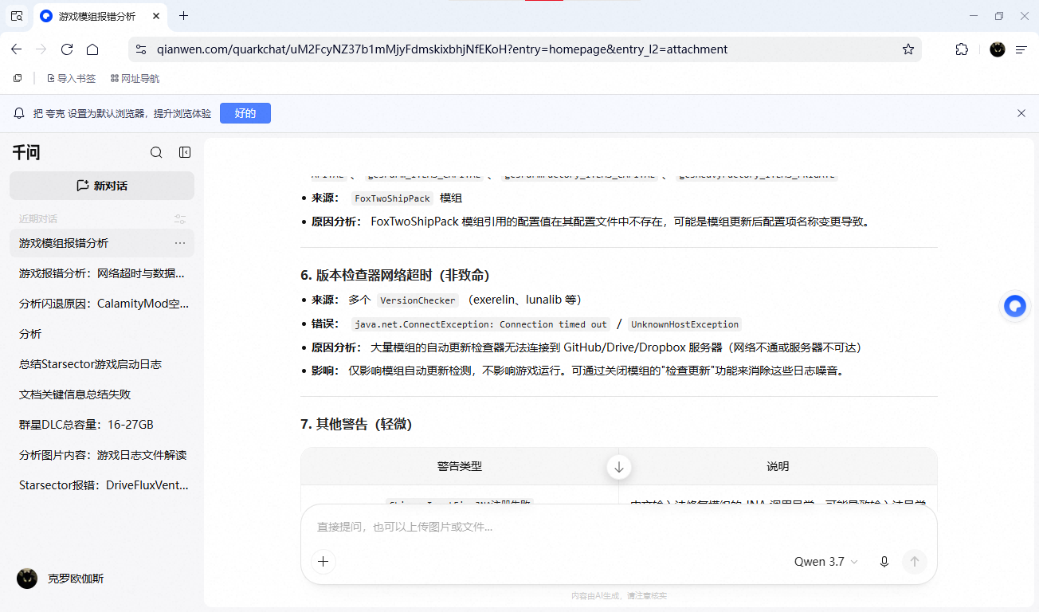
Task: Click the 好的 button
Action: click(245, 113)
